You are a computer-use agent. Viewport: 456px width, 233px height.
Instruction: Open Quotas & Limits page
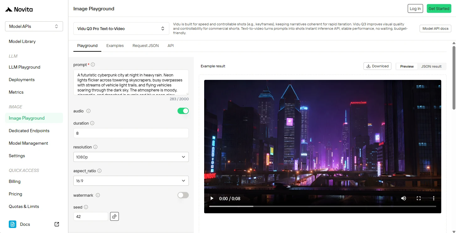pyautogui.click(x=24, y=206)
